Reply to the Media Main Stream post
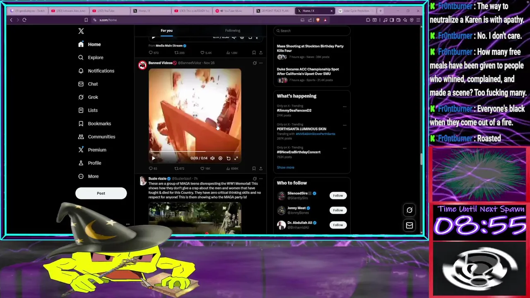Viewport: 530px width, 298px height. (154, 53)
